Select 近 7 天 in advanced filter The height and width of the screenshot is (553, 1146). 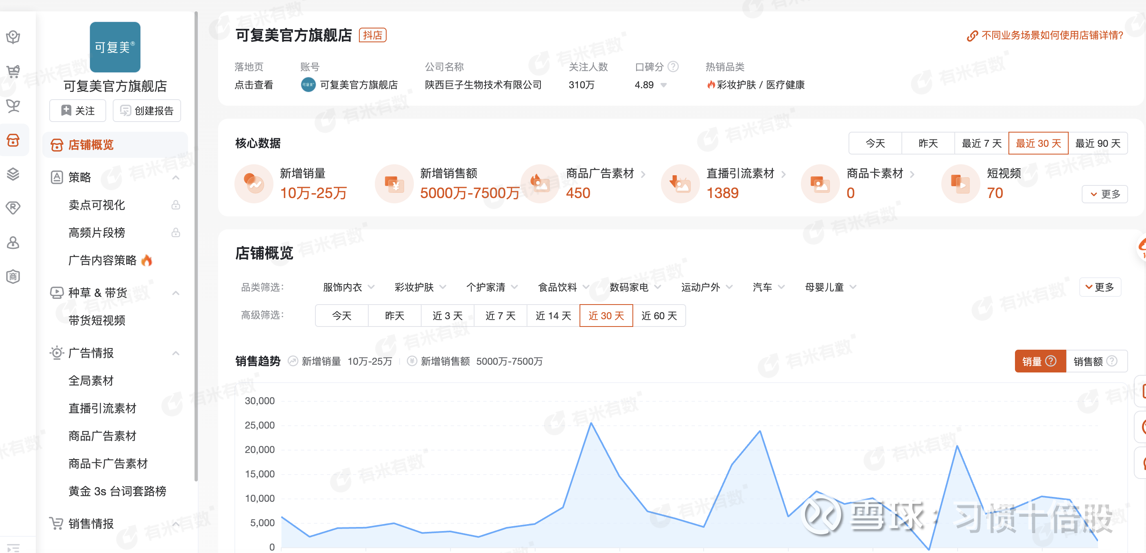(x=500, y=316)
